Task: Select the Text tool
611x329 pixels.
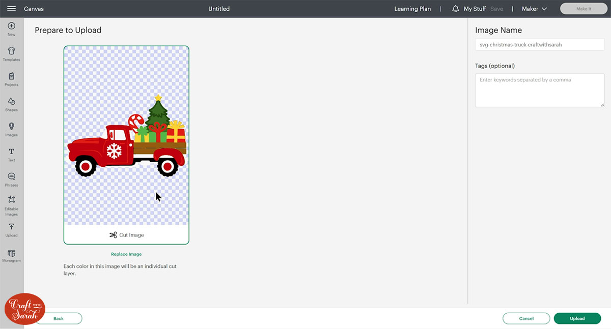Action: click(11, 155)
